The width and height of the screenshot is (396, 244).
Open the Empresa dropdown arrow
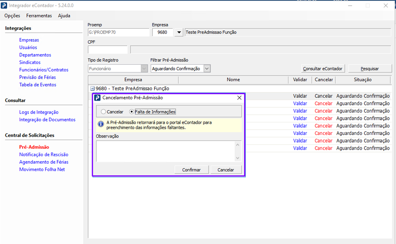coord(179,32)
